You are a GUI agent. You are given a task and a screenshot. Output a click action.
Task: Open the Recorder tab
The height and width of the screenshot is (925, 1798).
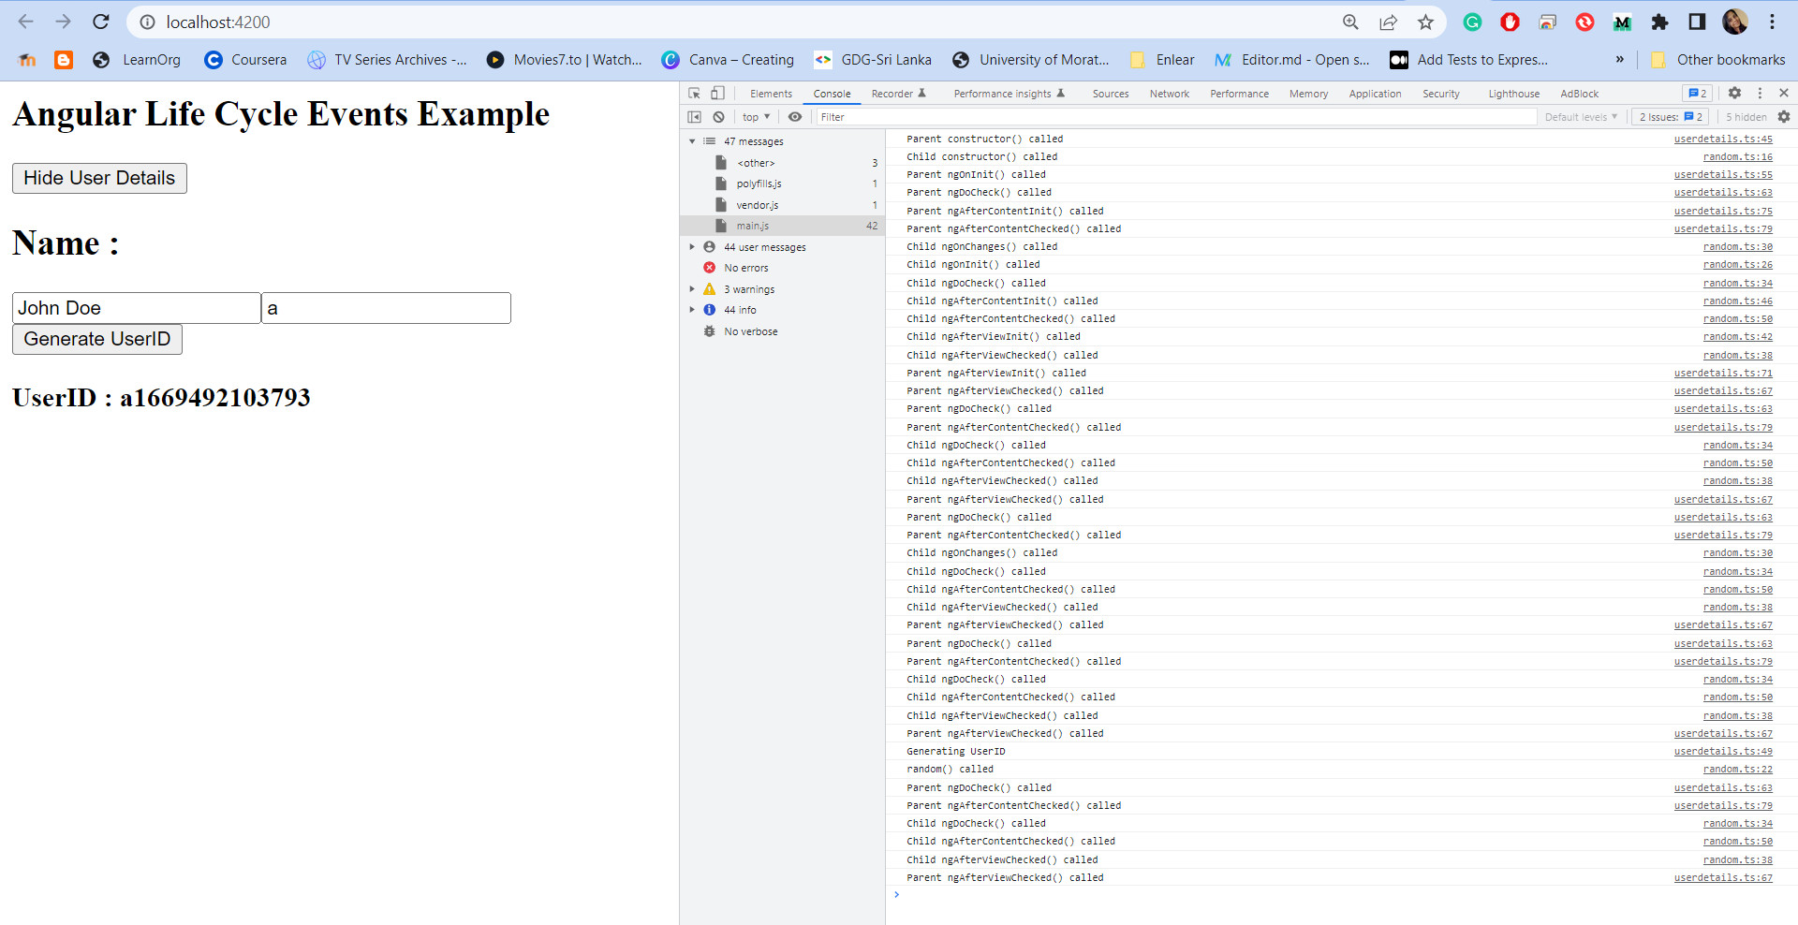coord(898,94)
